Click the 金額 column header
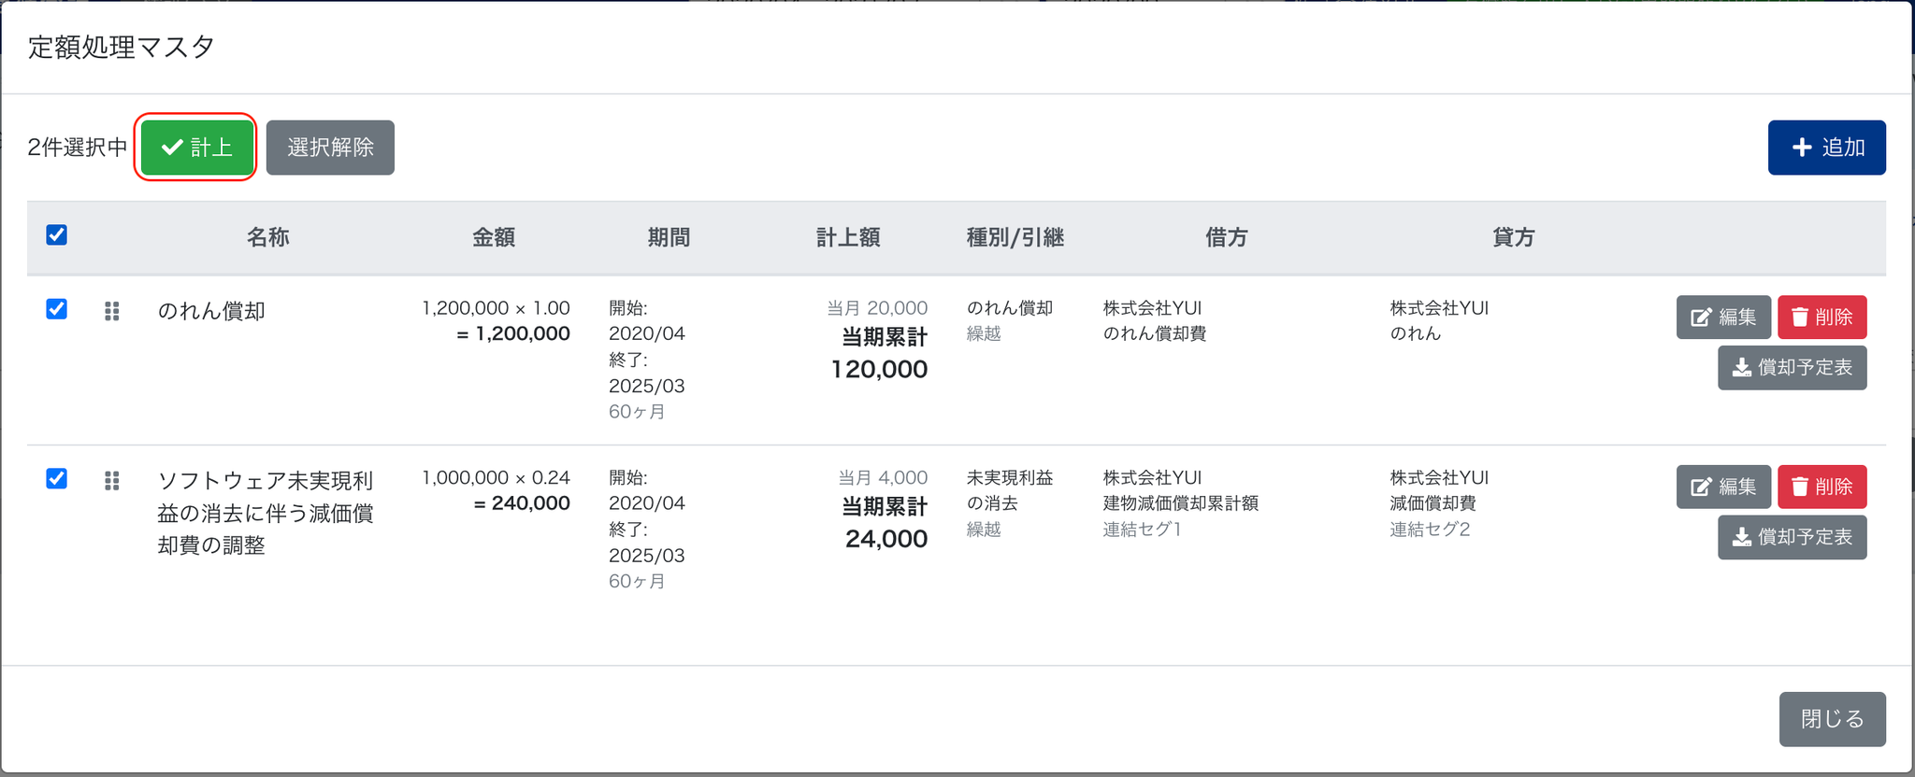The width and height of the screenshot is (1915, 777). click(x=494, y=237)
